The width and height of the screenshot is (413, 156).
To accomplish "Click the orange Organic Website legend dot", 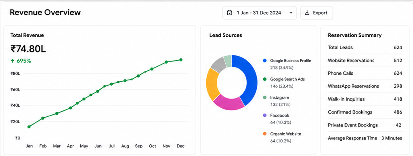I will [265, 134].
